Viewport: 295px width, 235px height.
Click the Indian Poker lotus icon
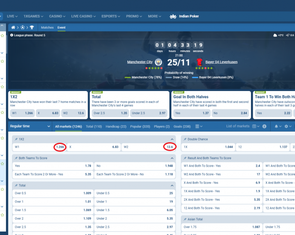(173, 16)
